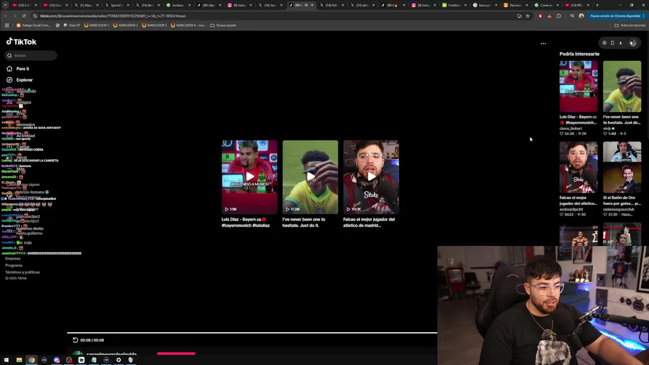Open the apps grid icon in bookmarks bar

click(x=7, y=25)
